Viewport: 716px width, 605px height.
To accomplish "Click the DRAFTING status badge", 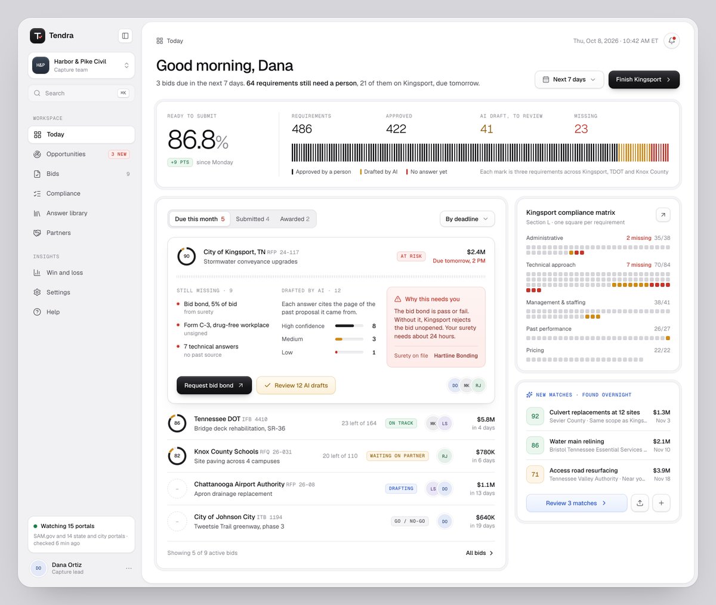I will click(401, 489).
